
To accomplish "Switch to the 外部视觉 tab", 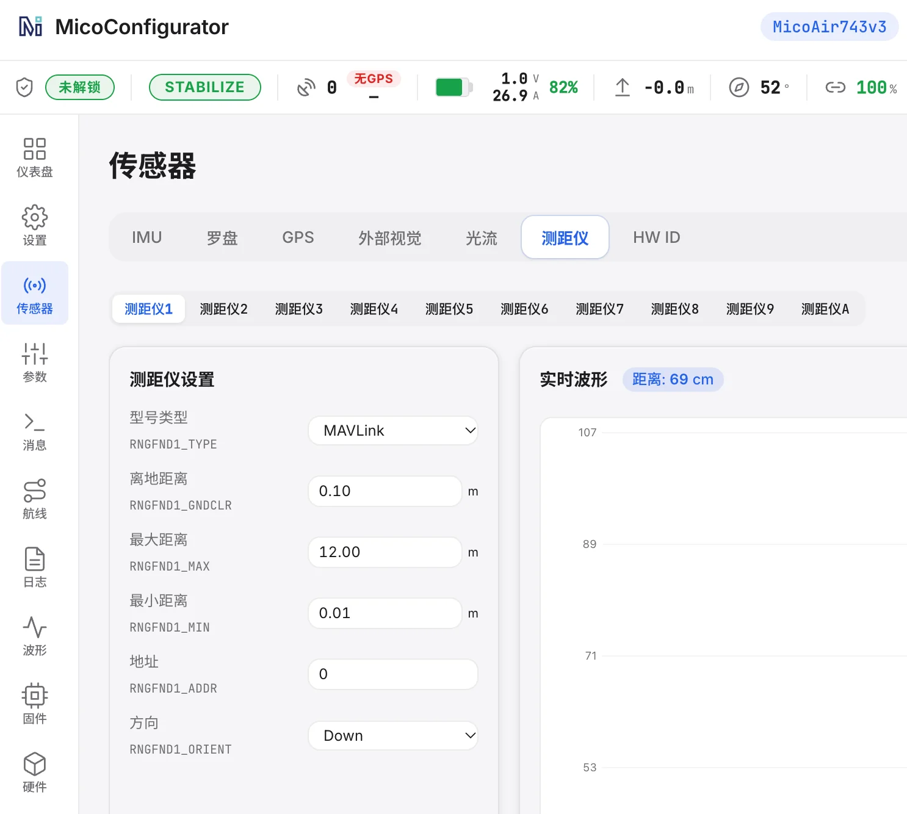I will [x=390, y=237].
